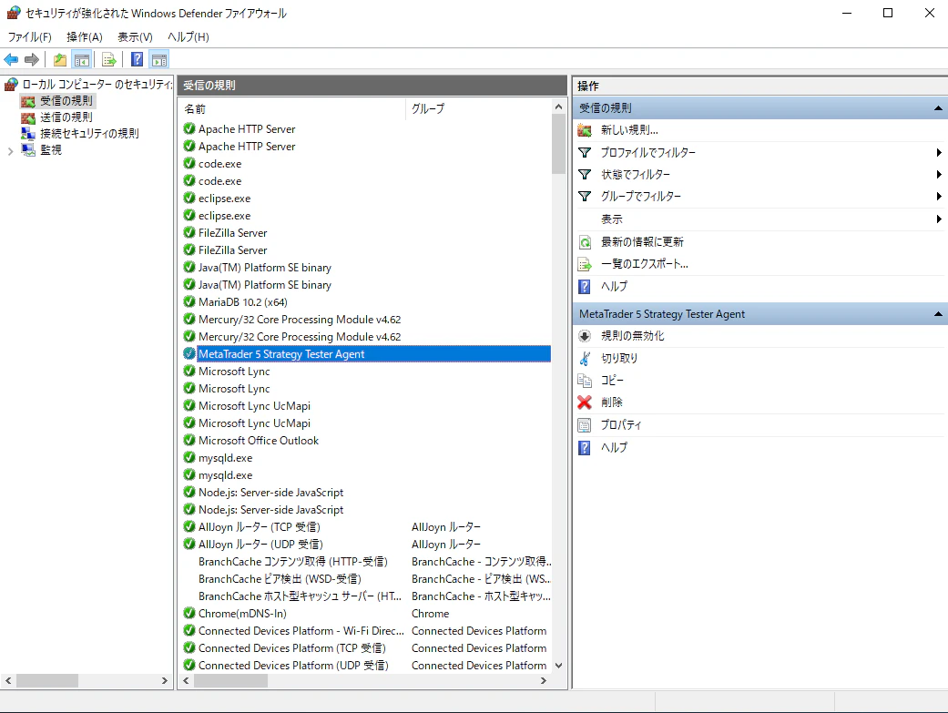Click 一覧のエクスポート... action link

point(645,264)
